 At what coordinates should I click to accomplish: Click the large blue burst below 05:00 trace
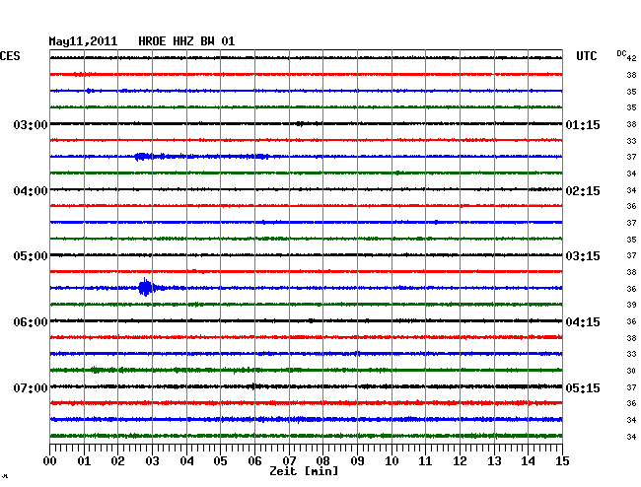pyautogui.click(x=146, y=288)
